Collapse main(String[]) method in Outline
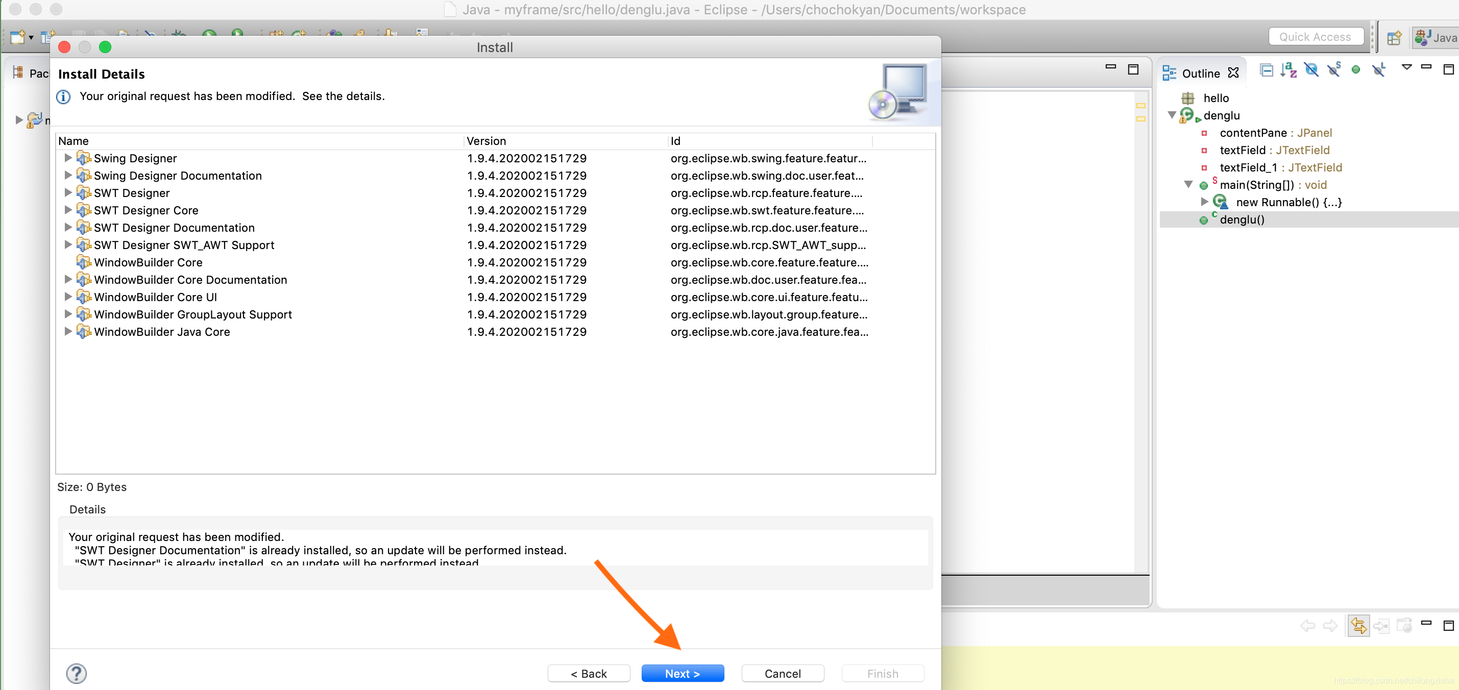1459x690 pixels. pyautogui.click(x=1188, y=185)
